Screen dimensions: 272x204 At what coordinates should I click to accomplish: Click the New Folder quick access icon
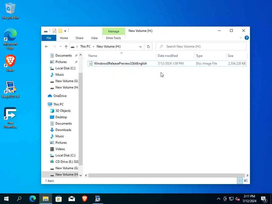[60, 31]
